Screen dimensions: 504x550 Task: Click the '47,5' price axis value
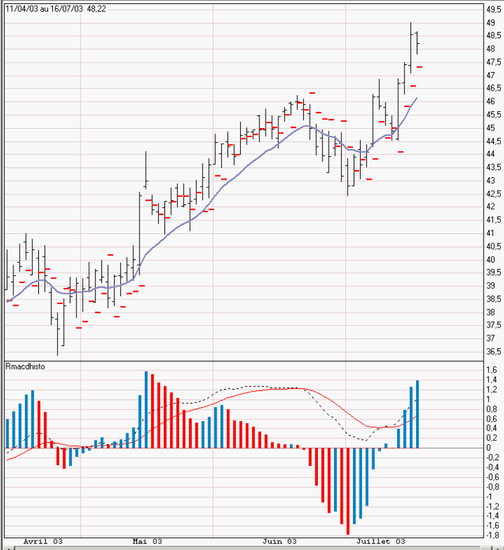[x=493, y=62]
